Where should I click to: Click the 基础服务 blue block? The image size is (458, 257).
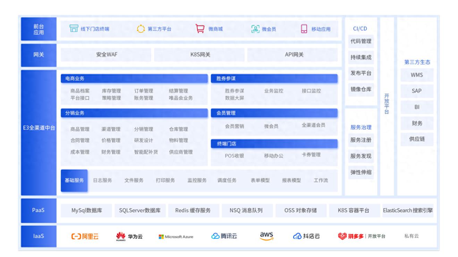pos(74,181)
